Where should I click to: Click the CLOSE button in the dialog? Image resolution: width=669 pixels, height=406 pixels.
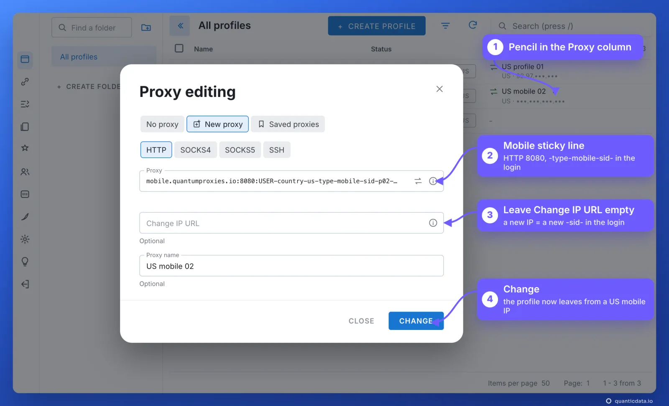[x=361, y=321]
